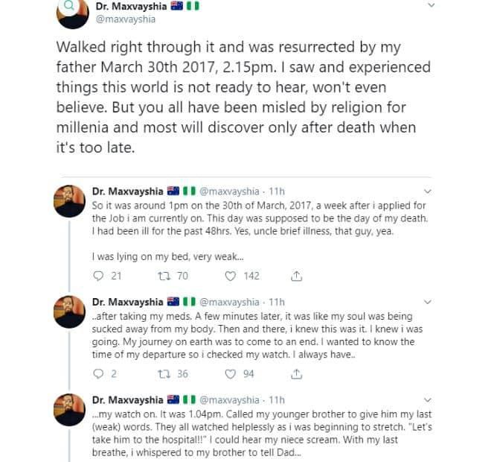Open "11h" timestamp on "my watch on" tweet
Screen dimensions: 500x462
[x=276, y=401]
